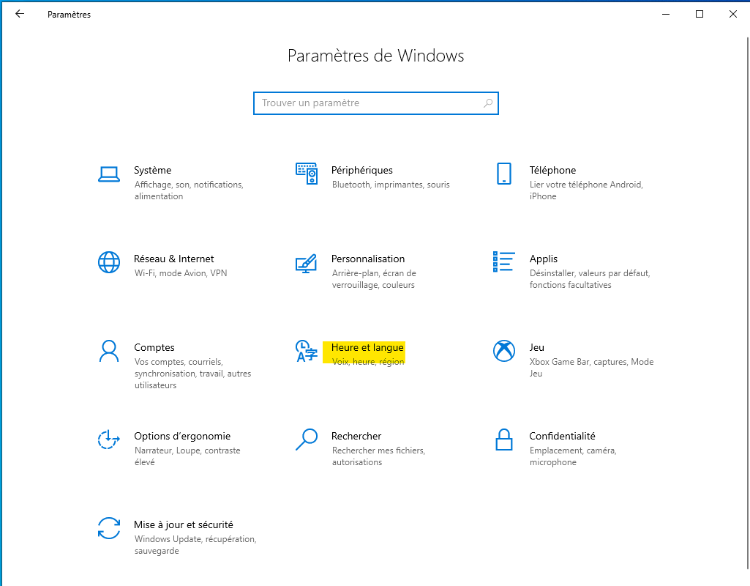Click the 'Trouver un paramètre' search field
750x586 pixels.
[x=376, y=103]
